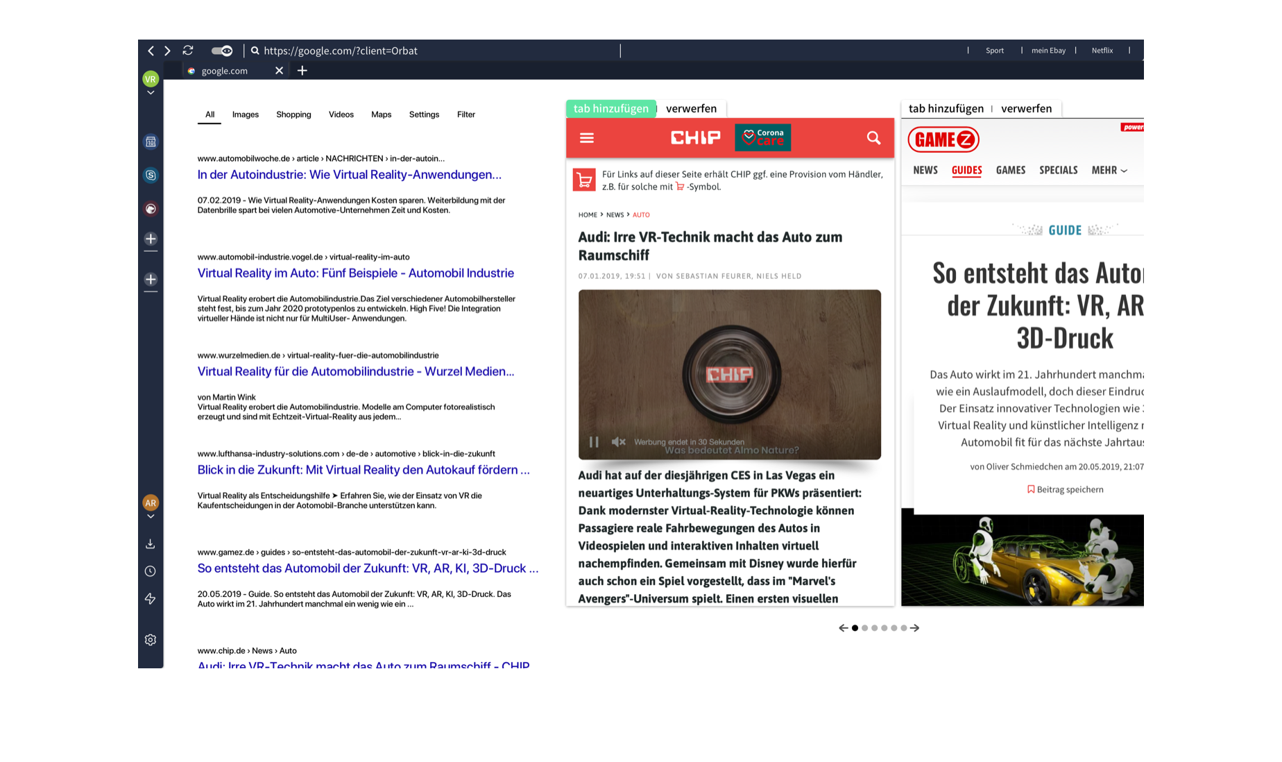Screen dimensions: 1282x762
Task: Open result 'Virtual Reality im Auto: Fünf Beispiele'
Action: tap(355, 273)
